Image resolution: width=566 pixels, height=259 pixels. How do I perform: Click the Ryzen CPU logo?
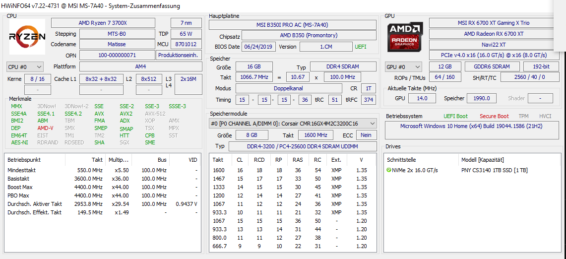tap(27, 37)
